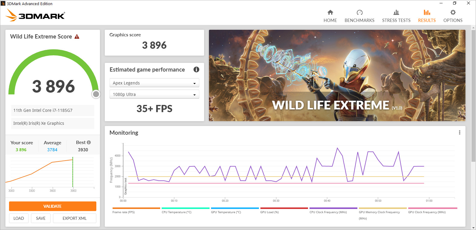Click the gray score gauge knob
This screenshot has width=476, height=230.
tap(96, 94)
